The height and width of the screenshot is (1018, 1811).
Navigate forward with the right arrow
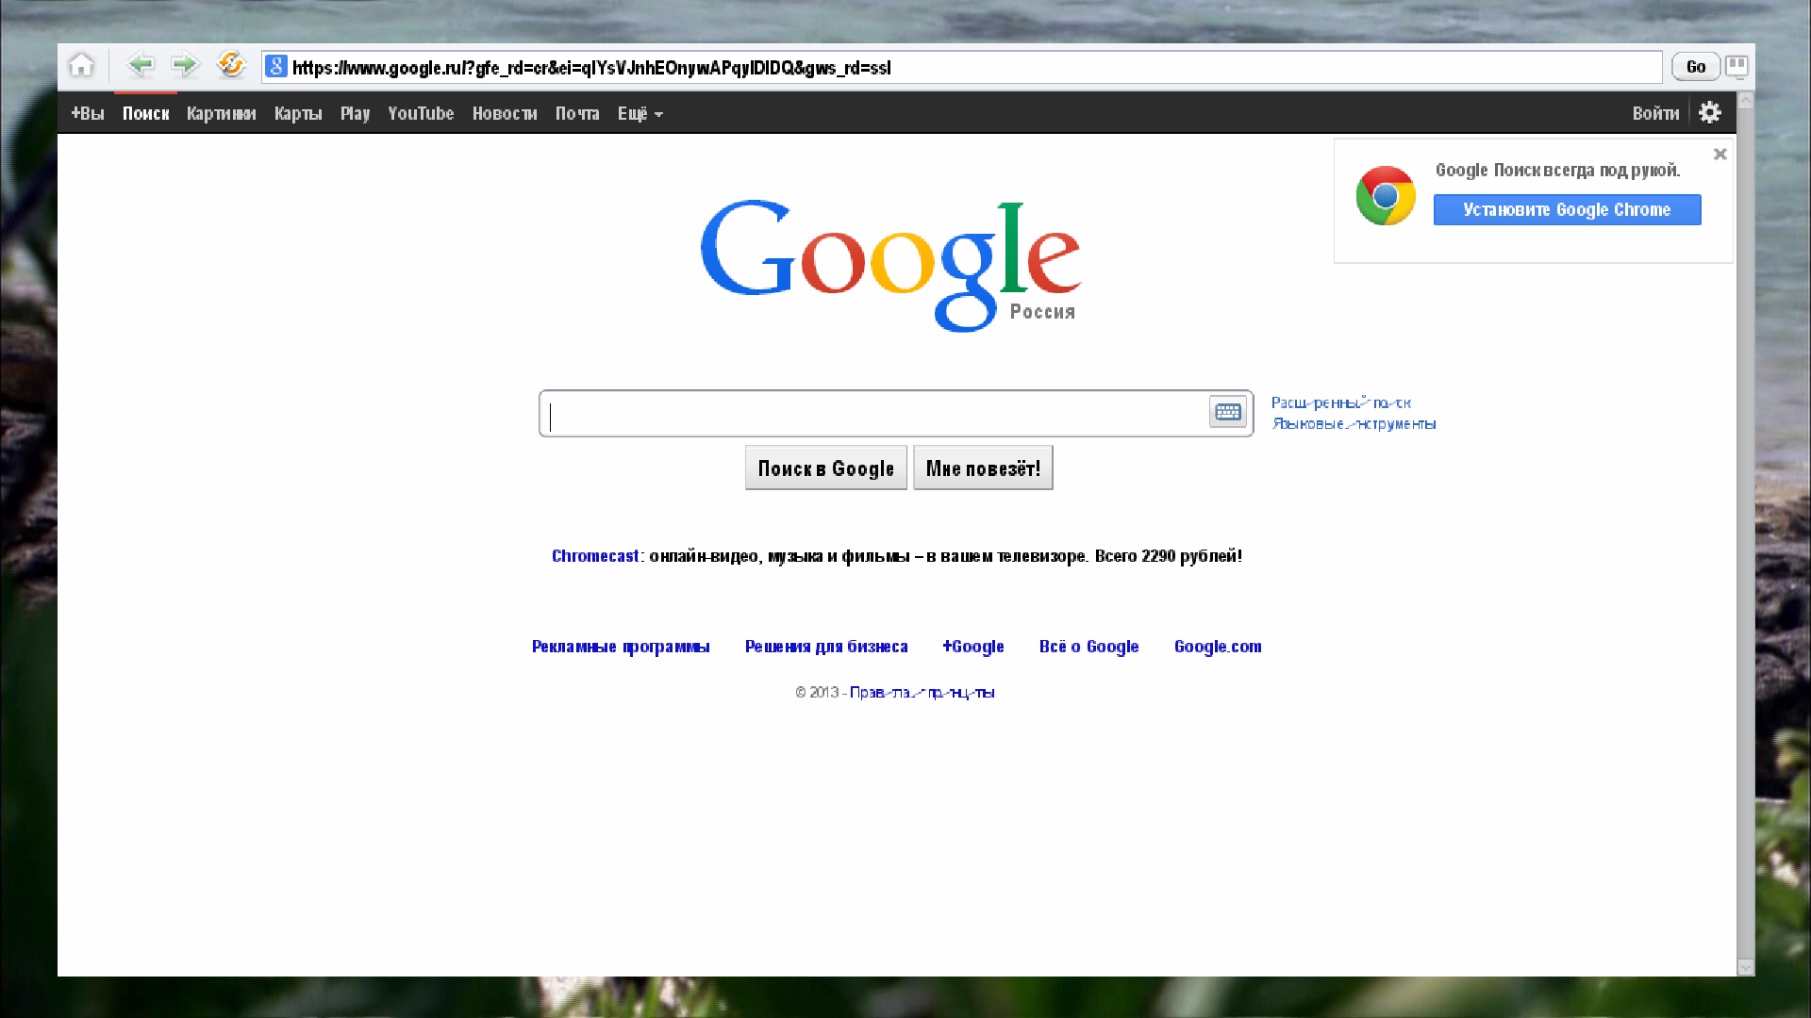(185, 65)
